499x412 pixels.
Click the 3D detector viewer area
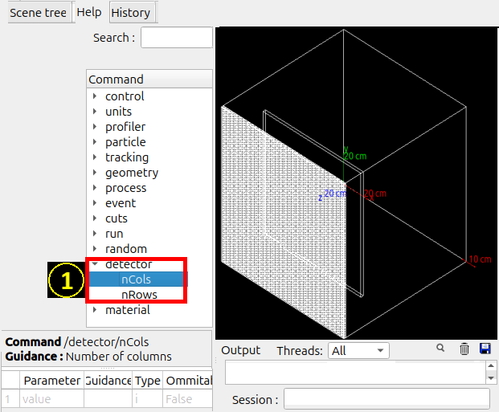[x=356, y=183]
